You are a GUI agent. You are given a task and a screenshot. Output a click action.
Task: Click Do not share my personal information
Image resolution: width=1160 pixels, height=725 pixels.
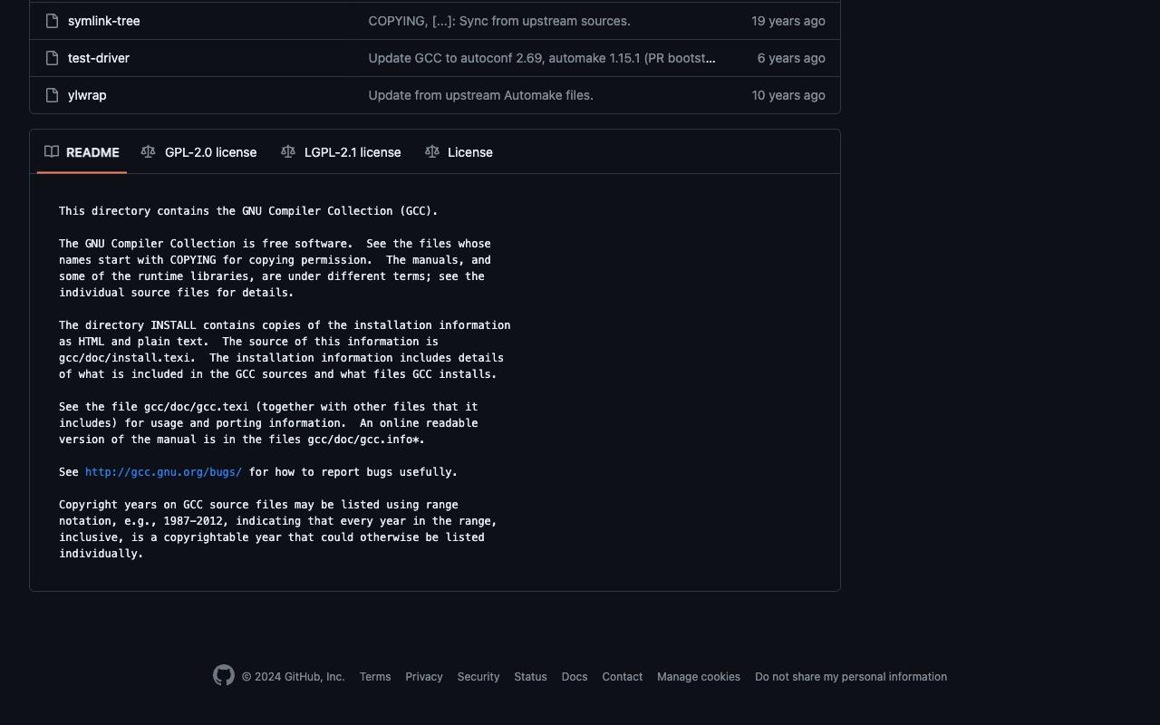pos(851,677)
